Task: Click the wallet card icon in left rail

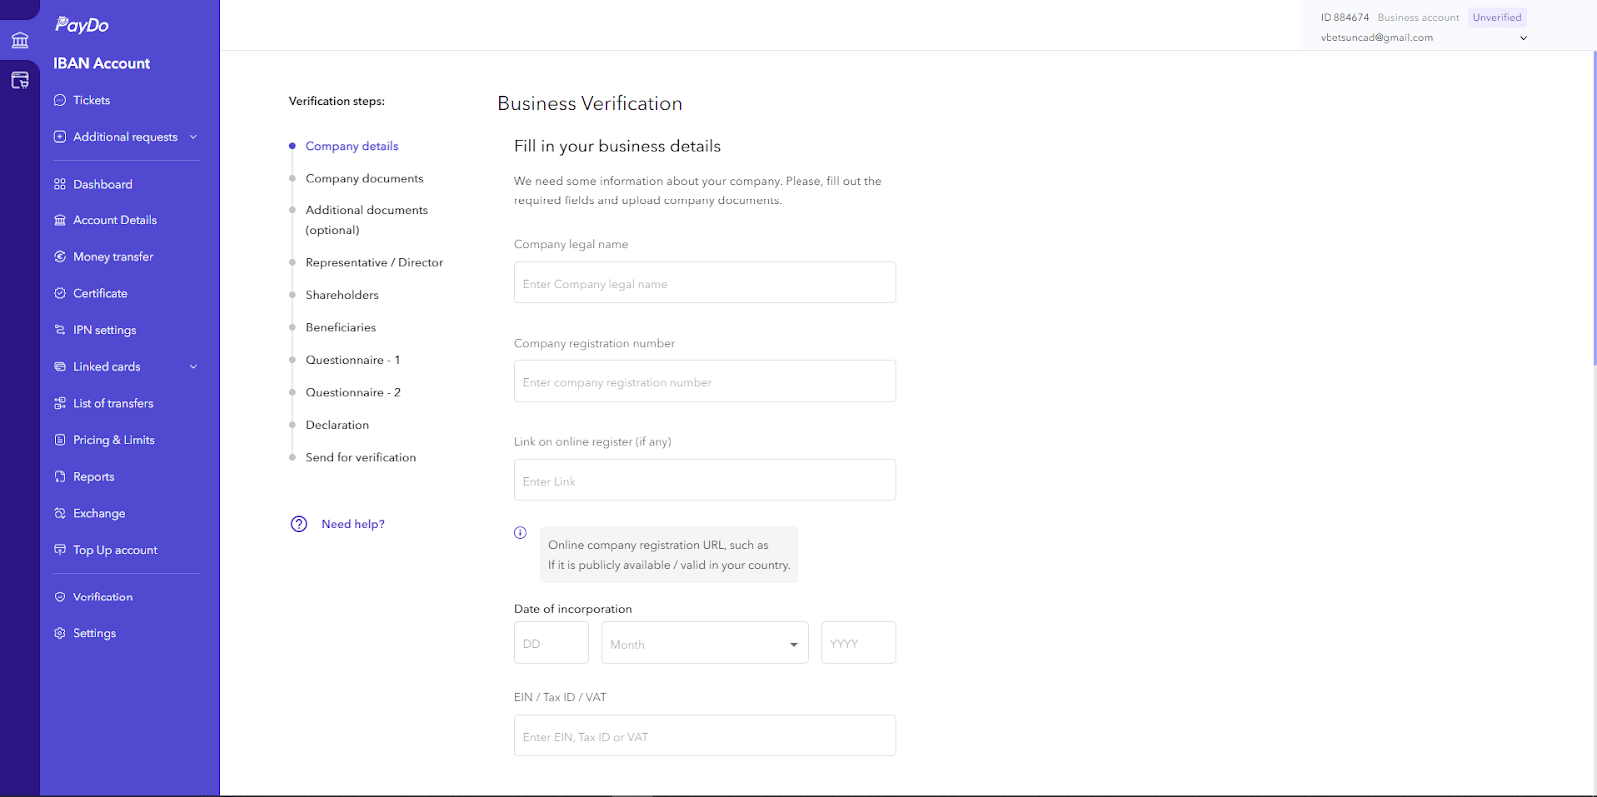Action: 20,80
